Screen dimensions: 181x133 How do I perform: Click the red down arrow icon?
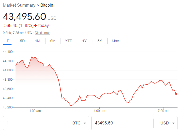point(36,26)
